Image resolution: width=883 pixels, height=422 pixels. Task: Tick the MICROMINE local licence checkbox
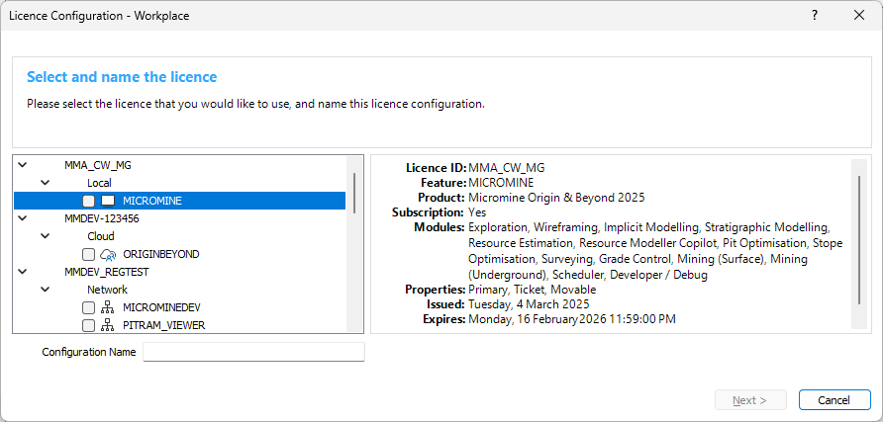pyautogui.click(x=88, y=201)
